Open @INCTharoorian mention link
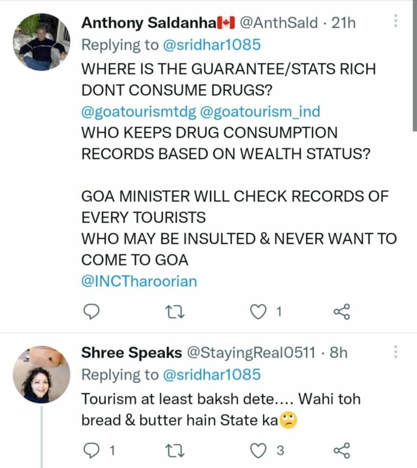This screenshot has height=468, width=417. point(139,281)
